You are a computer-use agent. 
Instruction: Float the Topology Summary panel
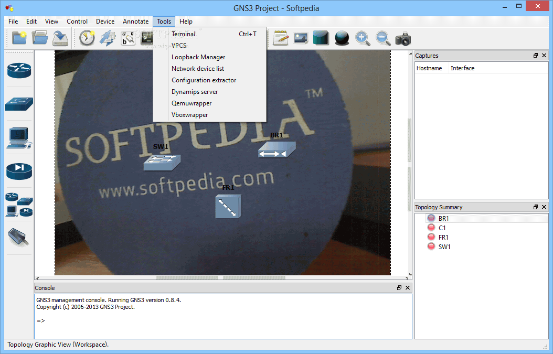coord(535,207)
